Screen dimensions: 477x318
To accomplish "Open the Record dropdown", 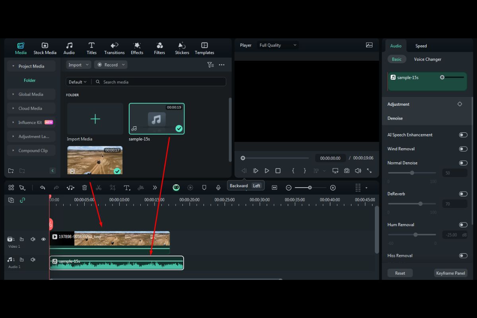I will click(111, 65).
